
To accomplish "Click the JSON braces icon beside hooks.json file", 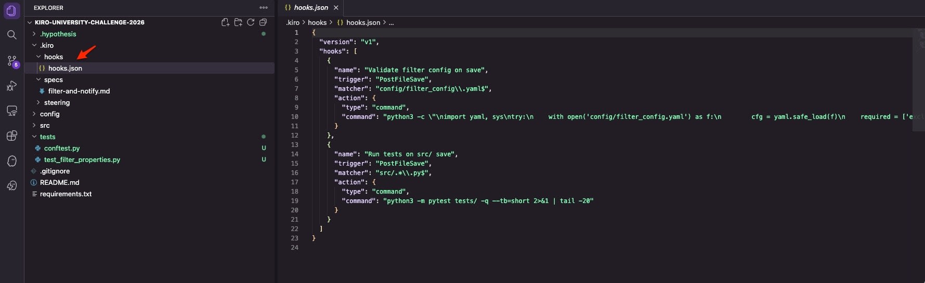I will tap(42, 68).
